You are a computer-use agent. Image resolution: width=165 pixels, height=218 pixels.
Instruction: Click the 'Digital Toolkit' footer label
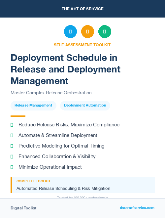[x=23, y=208]
